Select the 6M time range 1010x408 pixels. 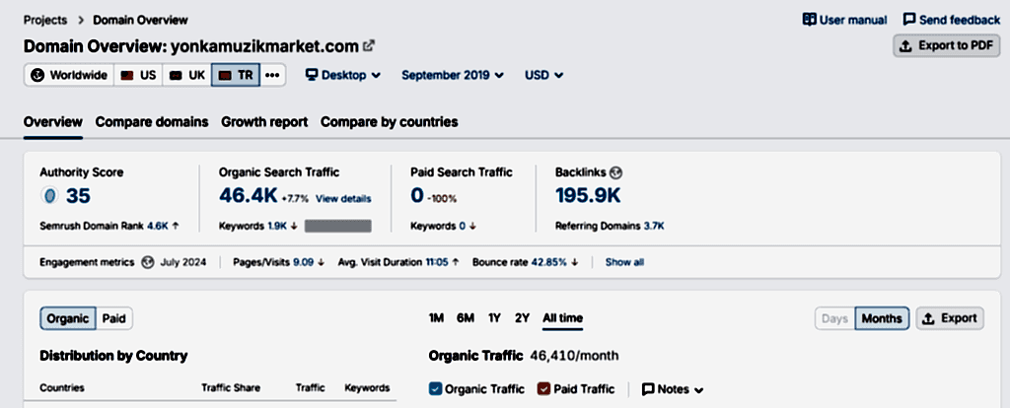click(466, 318)
